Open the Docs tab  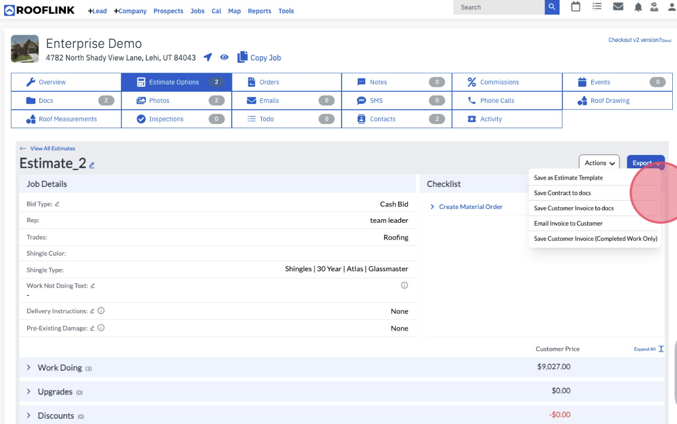(66, 101)
